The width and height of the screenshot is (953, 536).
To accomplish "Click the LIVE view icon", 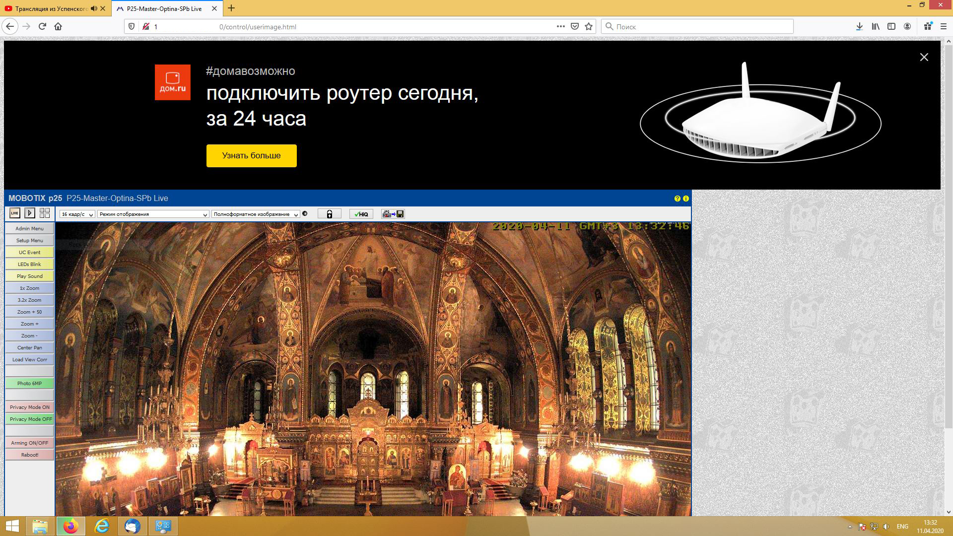I will [x=15, y=213].
